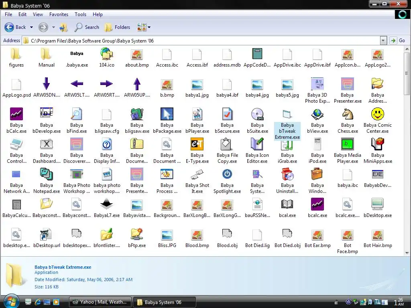Click the vertical scrollbar thumb

tap(407, 73)
